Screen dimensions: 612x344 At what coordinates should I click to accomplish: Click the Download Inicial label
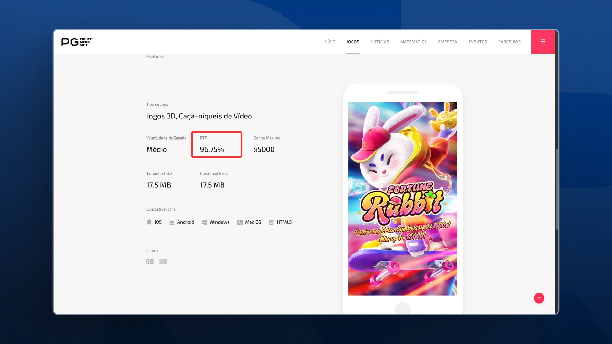(x=215, y=174)
